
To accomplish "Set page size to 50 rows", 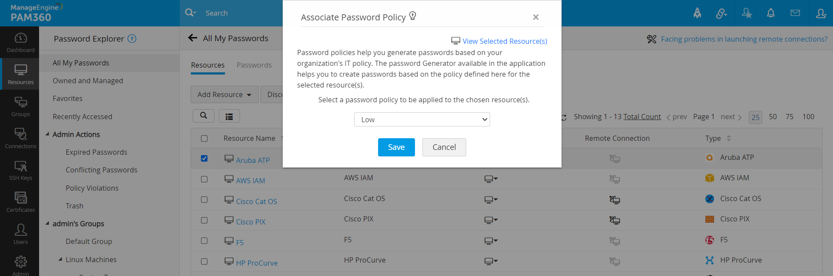I will 773,117.
